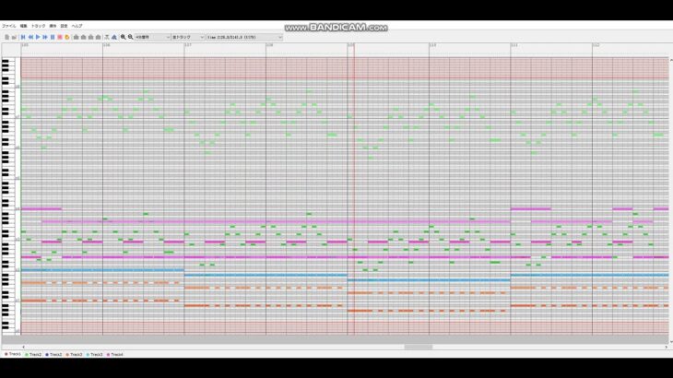Select the first pink note at the top of measure 111
This screenshot has width=673, height=378.
(530, 209)
